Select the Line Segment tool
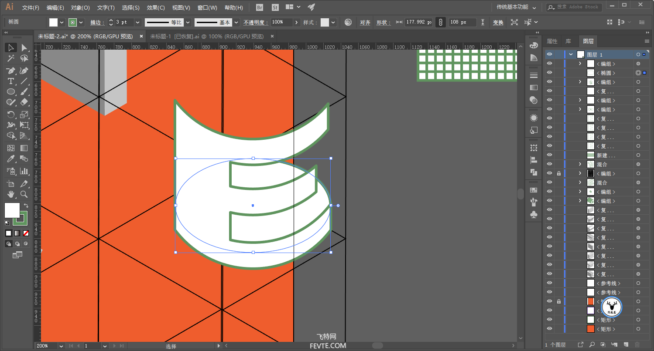 pyautogui.click(x=24, y=81)
